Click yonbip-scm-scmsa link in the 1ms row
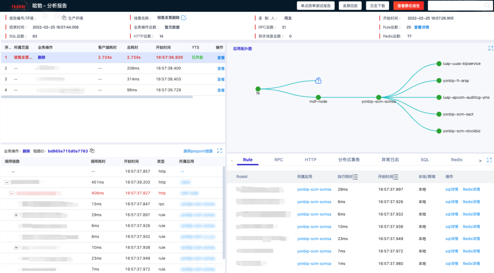The height and width of the screenshot is (273, 494). [x=314, y=263]
